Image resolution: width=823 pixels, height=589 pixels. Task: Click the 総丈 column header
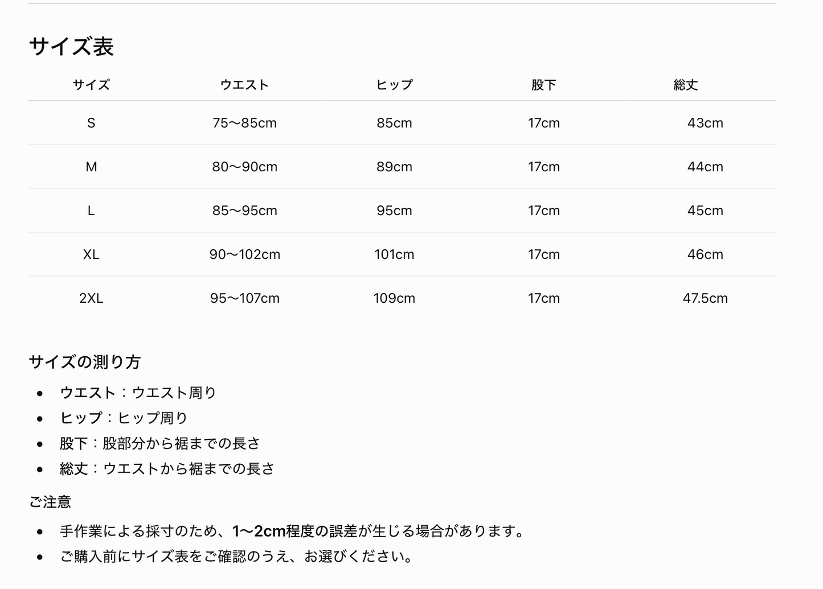point(686,85)
